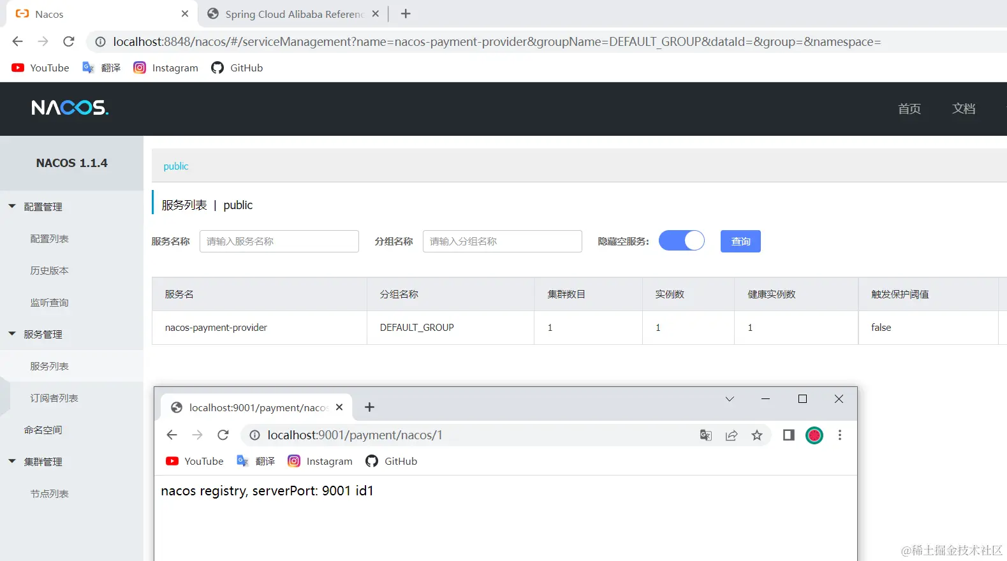The height and width of the screenshot is (561, 1007).
Task: Click the NACOS 1.1.4 version label
Action: [71, 163]
